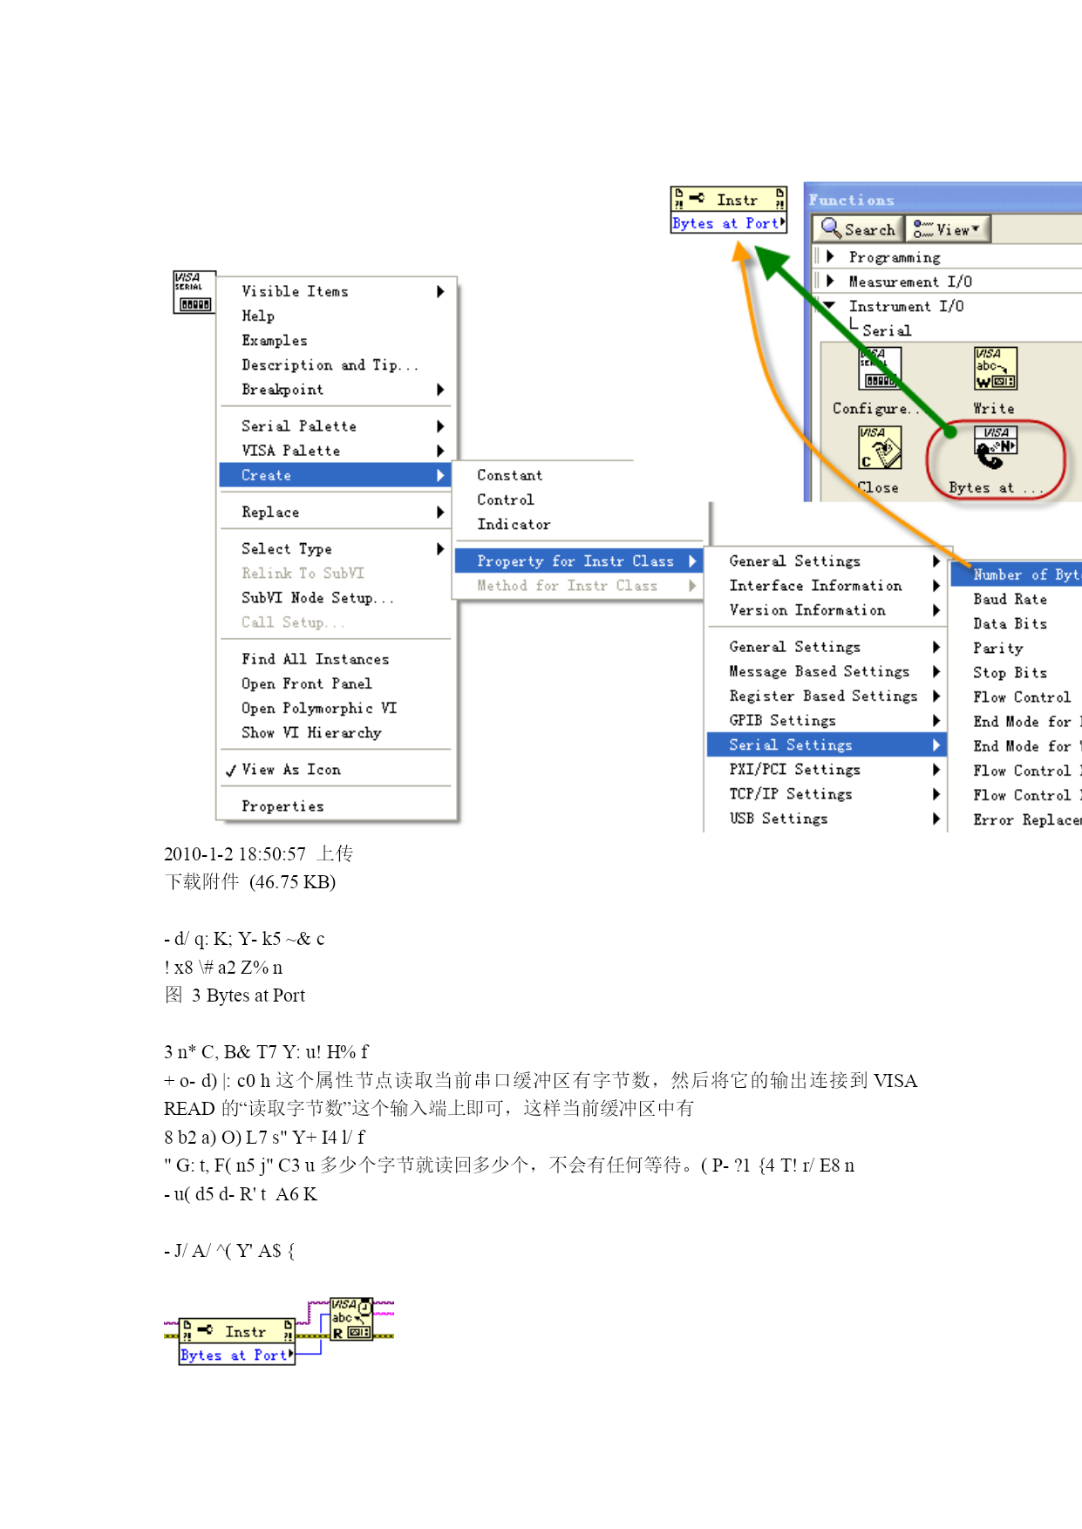Select the highlighted Create menu item
Screen dimensions: 1082x1529
tap(336, 475)
